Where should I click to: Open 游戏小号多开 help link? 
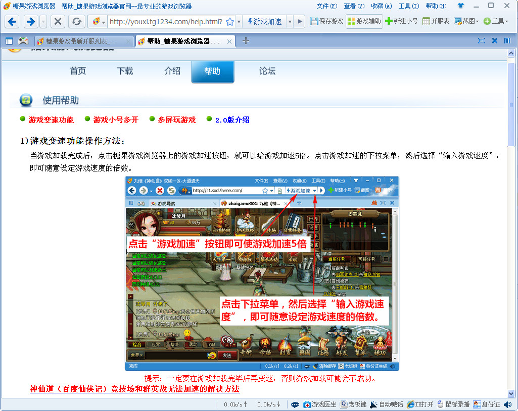tap(116, 120)
